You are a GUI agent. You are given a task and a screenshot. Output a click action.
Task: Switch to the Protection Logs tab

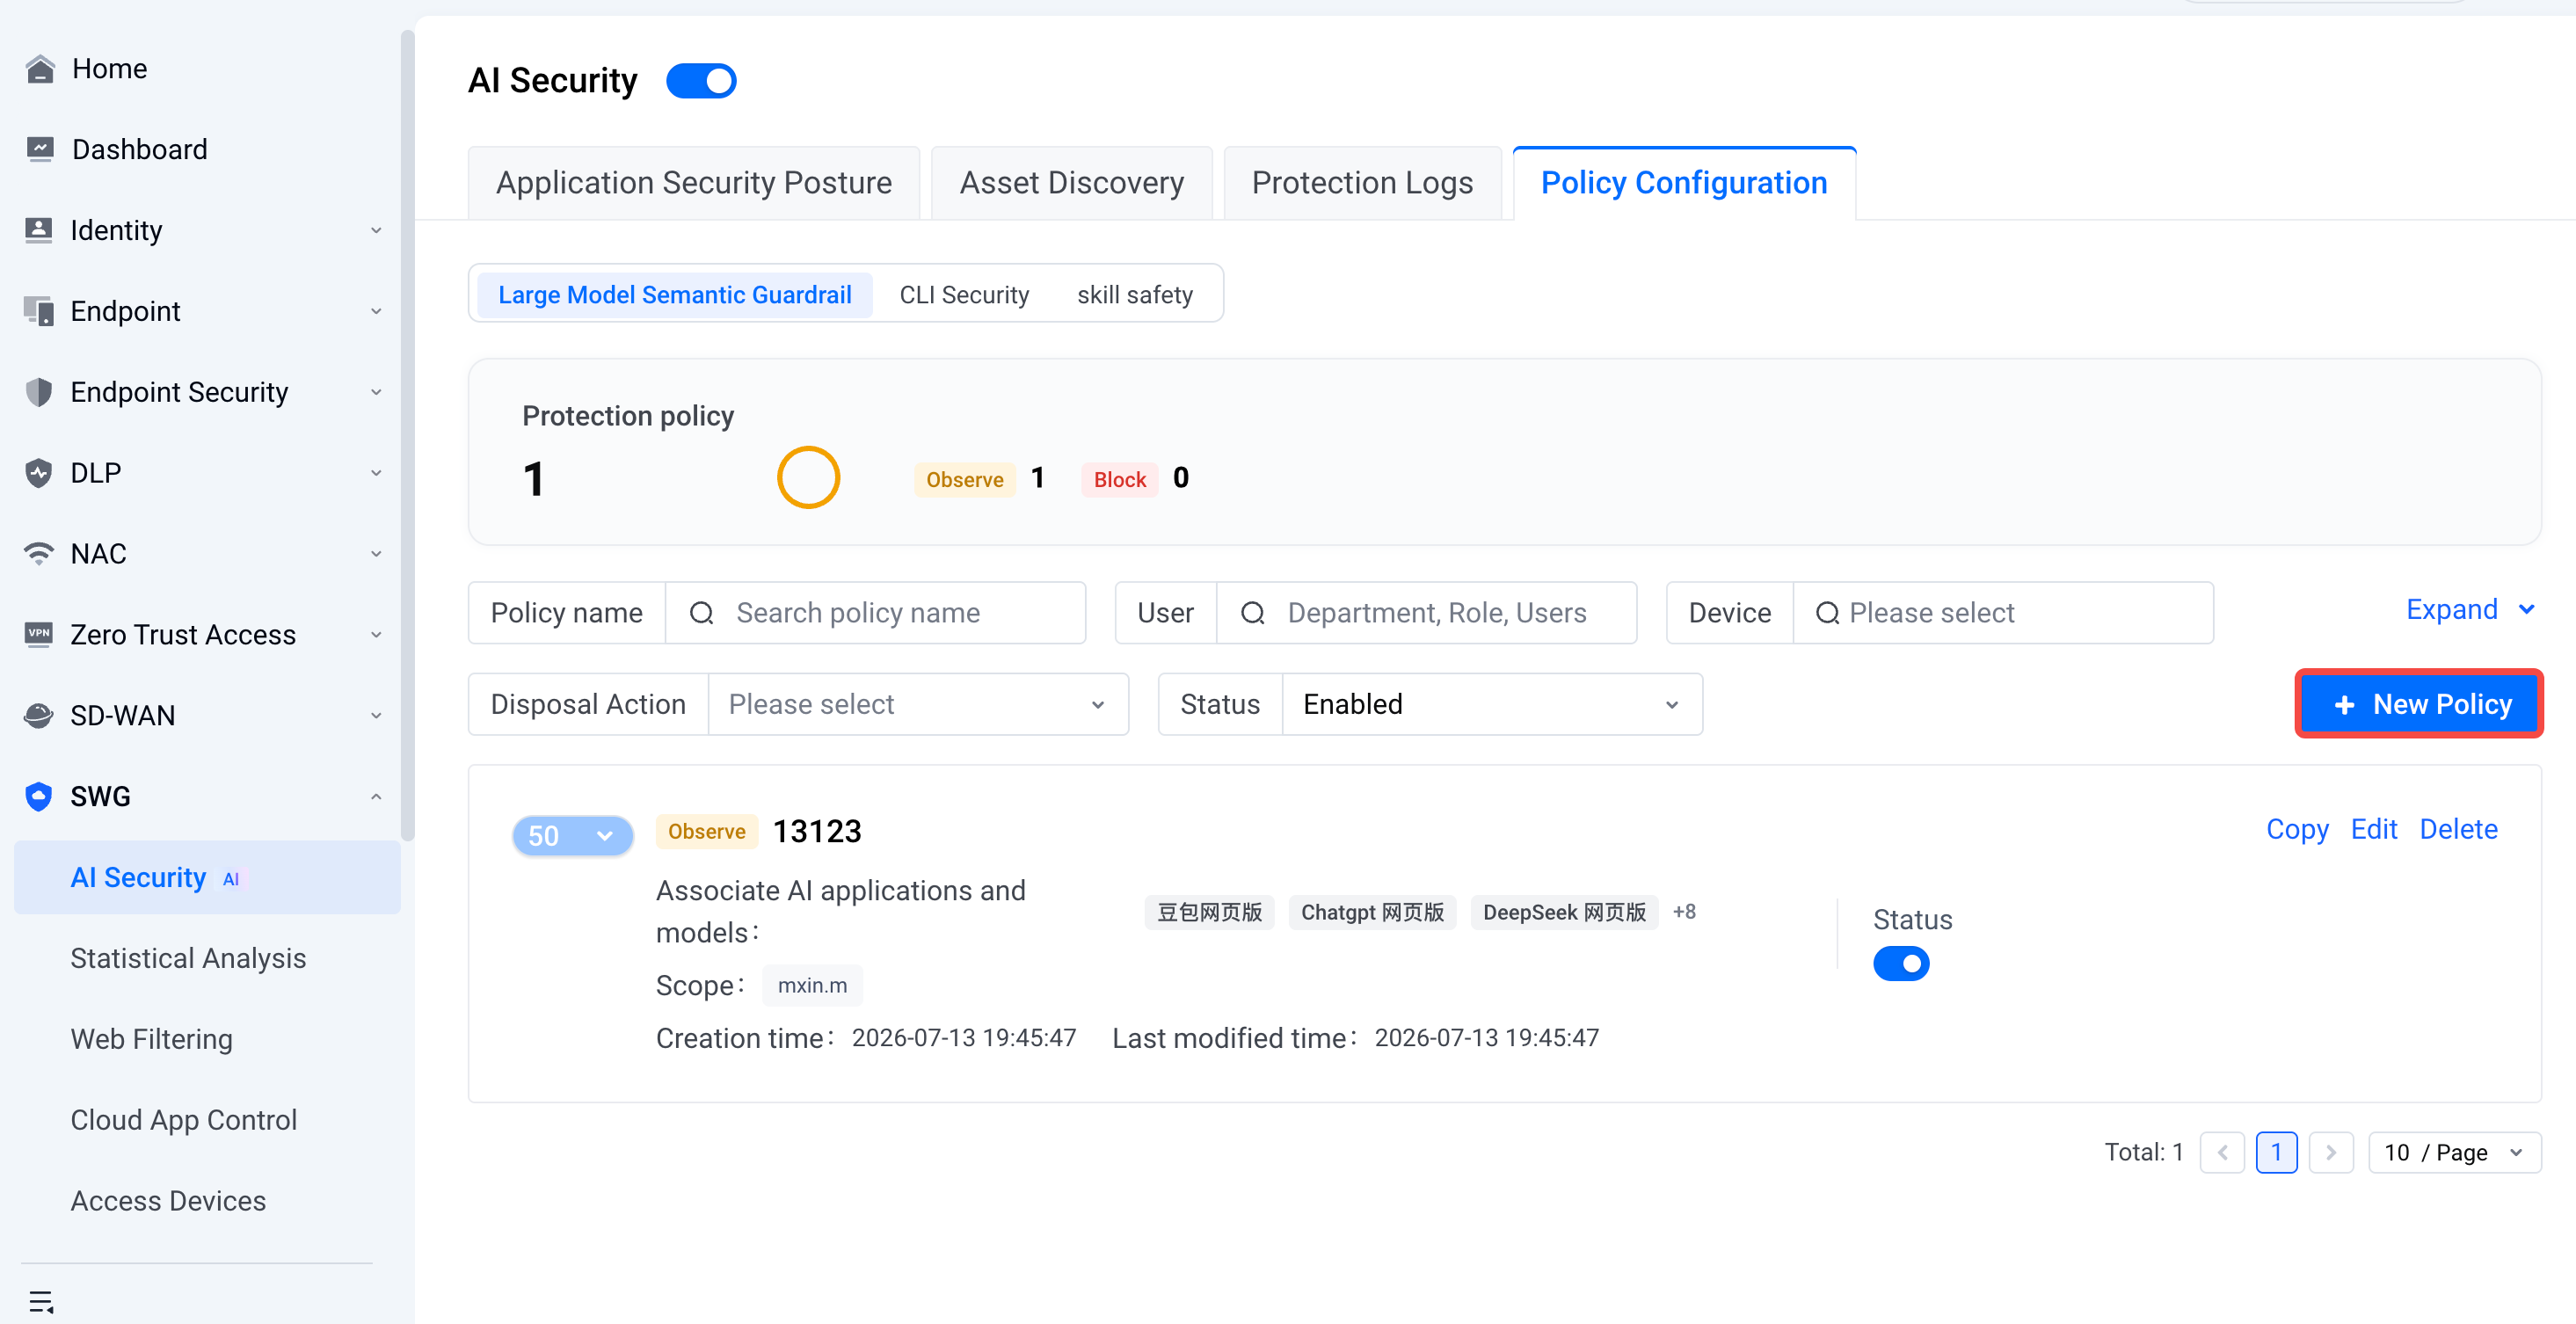[x=1362, y=183]
